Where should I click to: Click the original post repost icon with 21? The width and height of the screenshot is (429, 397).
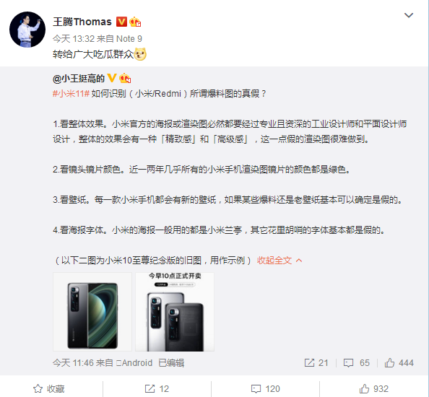tap(316, 363)
